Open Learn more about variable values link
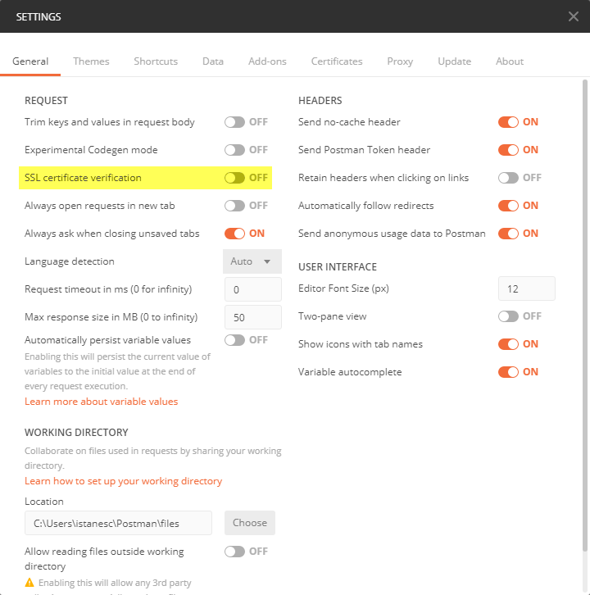 click(101, 402)
